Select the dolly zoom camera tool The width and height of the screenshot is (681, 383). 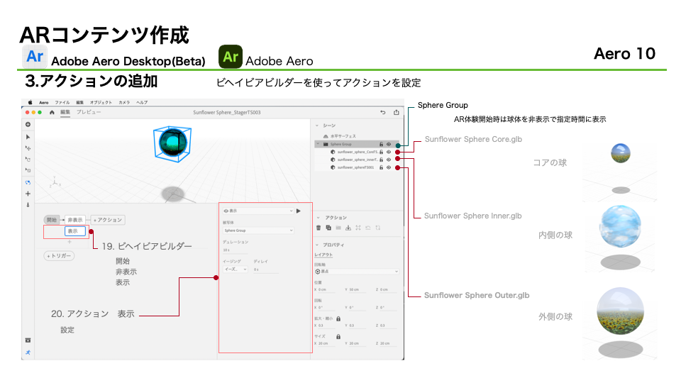(28, 204)
